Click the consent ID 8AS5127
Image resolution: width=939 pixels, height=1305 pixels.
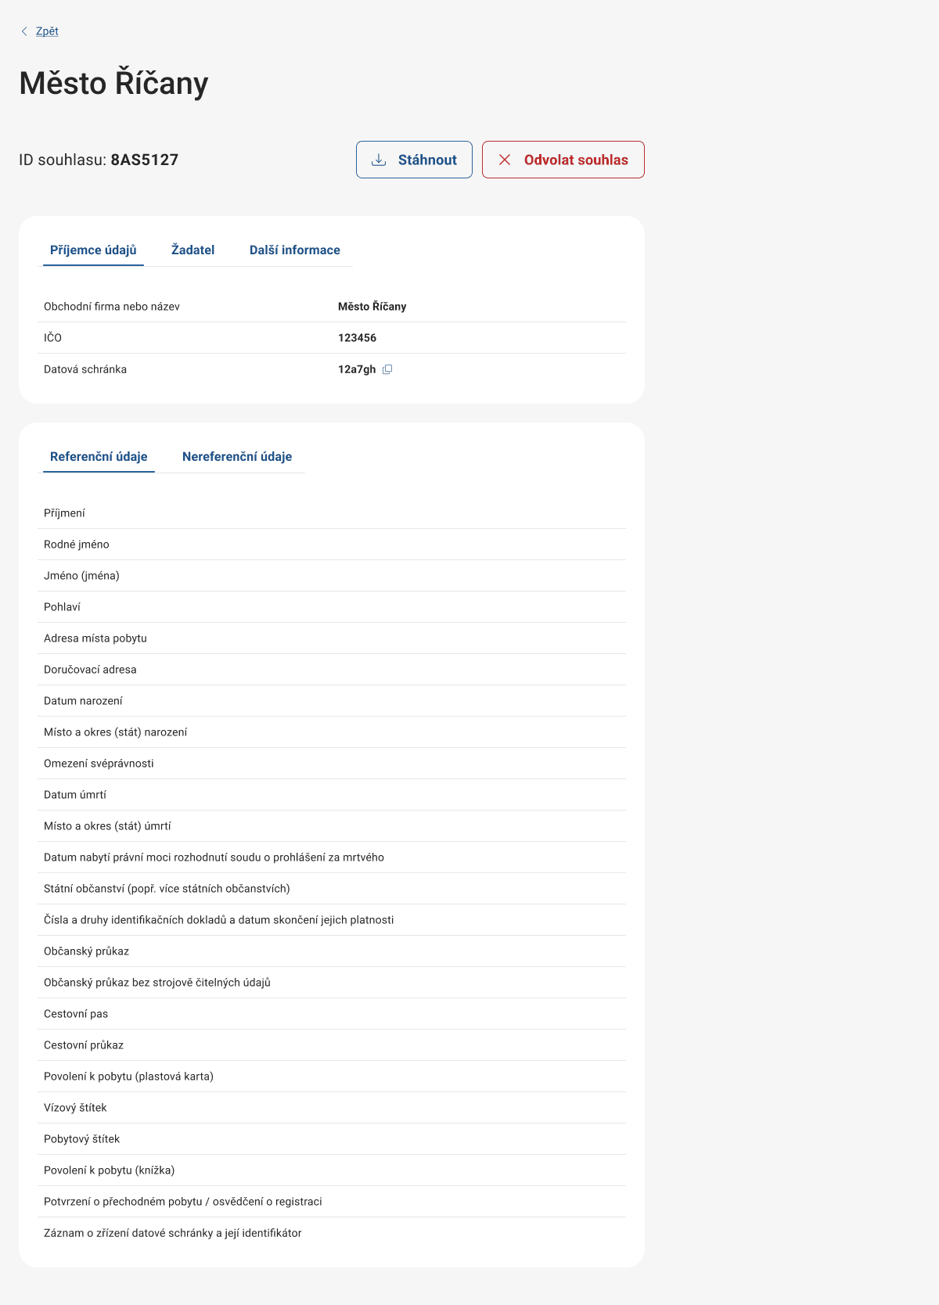[x=144, y=160]
